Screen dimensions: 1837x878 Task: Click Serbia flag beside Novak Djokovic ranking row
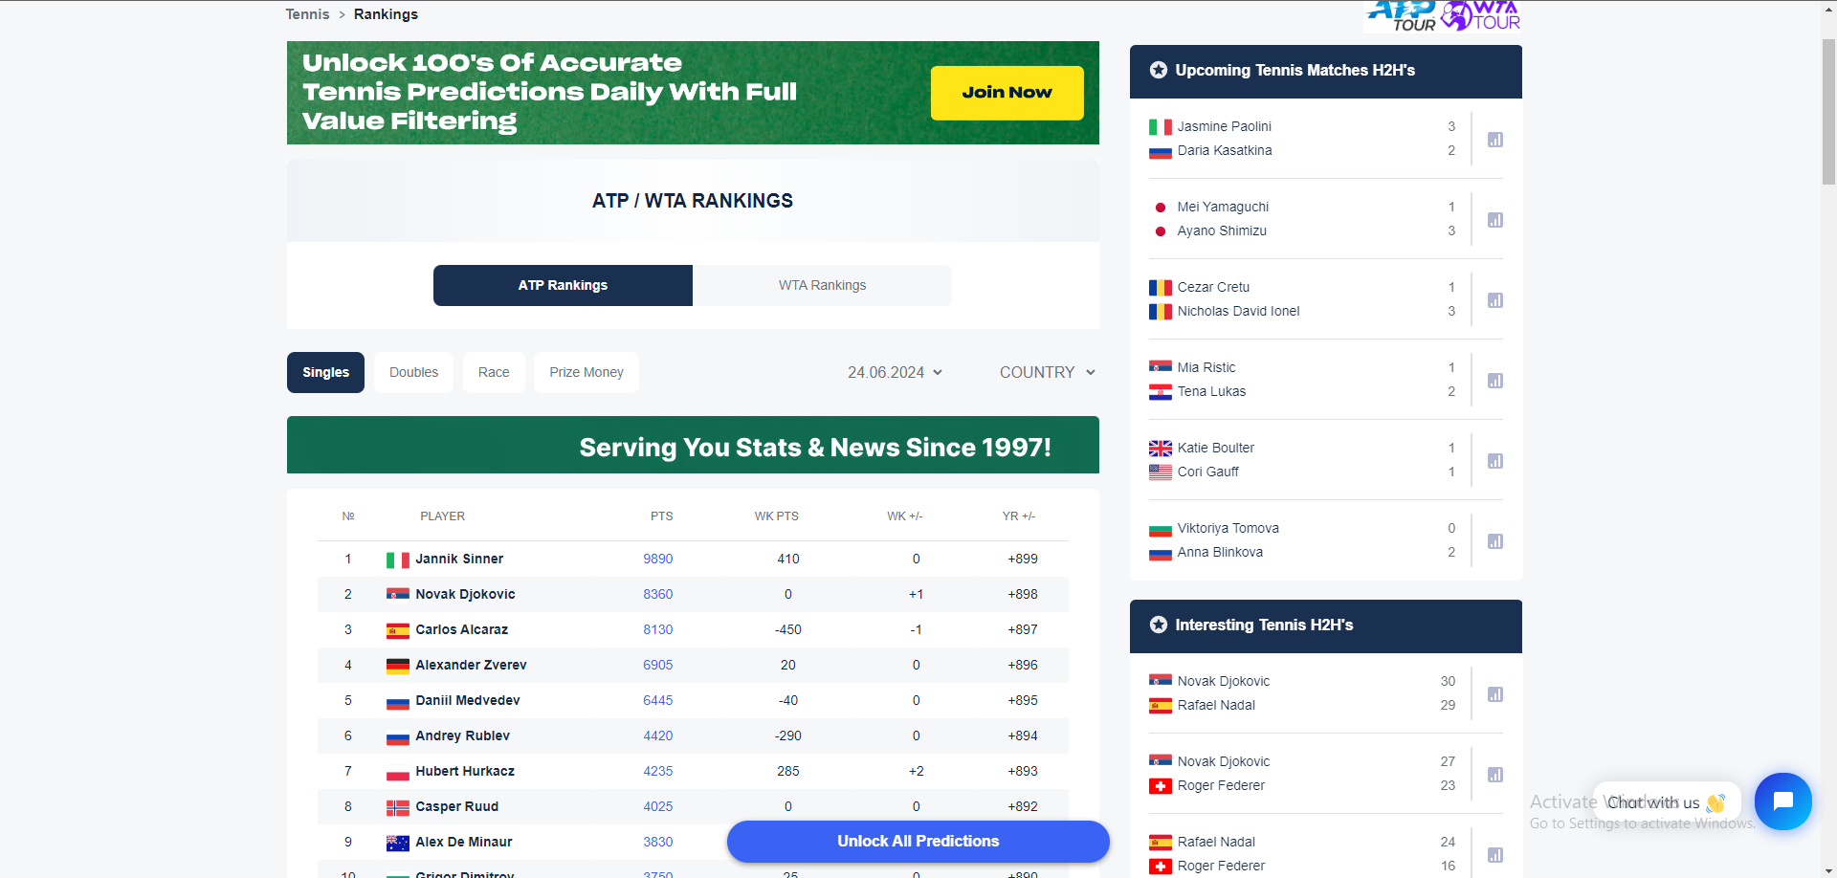(x=398, y=595)
